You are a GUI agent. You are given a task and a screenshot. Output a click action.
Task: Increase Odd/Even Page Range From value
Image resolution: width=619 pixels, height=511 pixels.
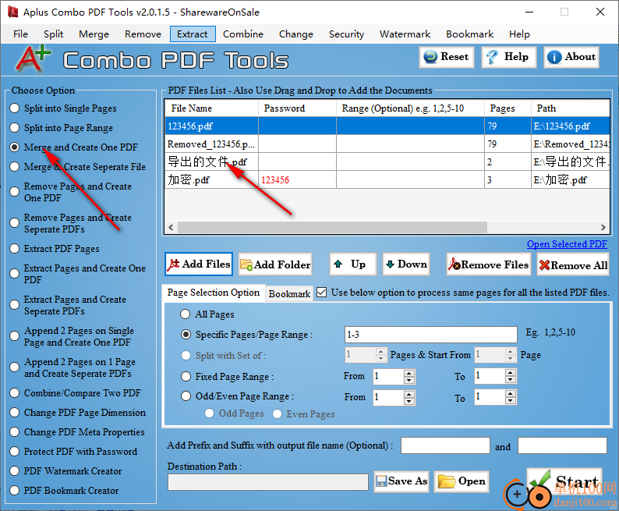409,394
